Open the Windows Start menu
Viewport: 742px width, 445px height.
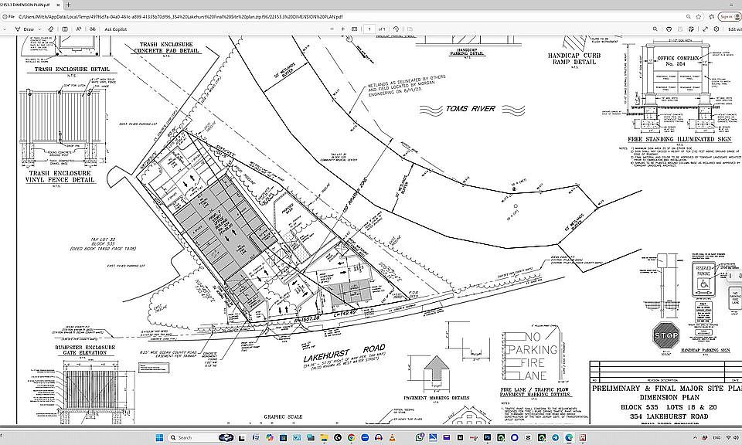[x=159, y=437]
